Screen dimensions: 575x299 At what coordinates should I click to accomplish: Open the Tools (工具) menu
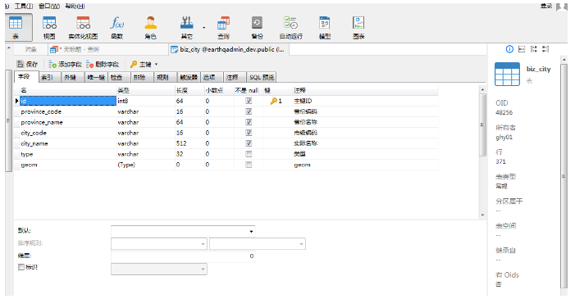[x=24, y=6]
